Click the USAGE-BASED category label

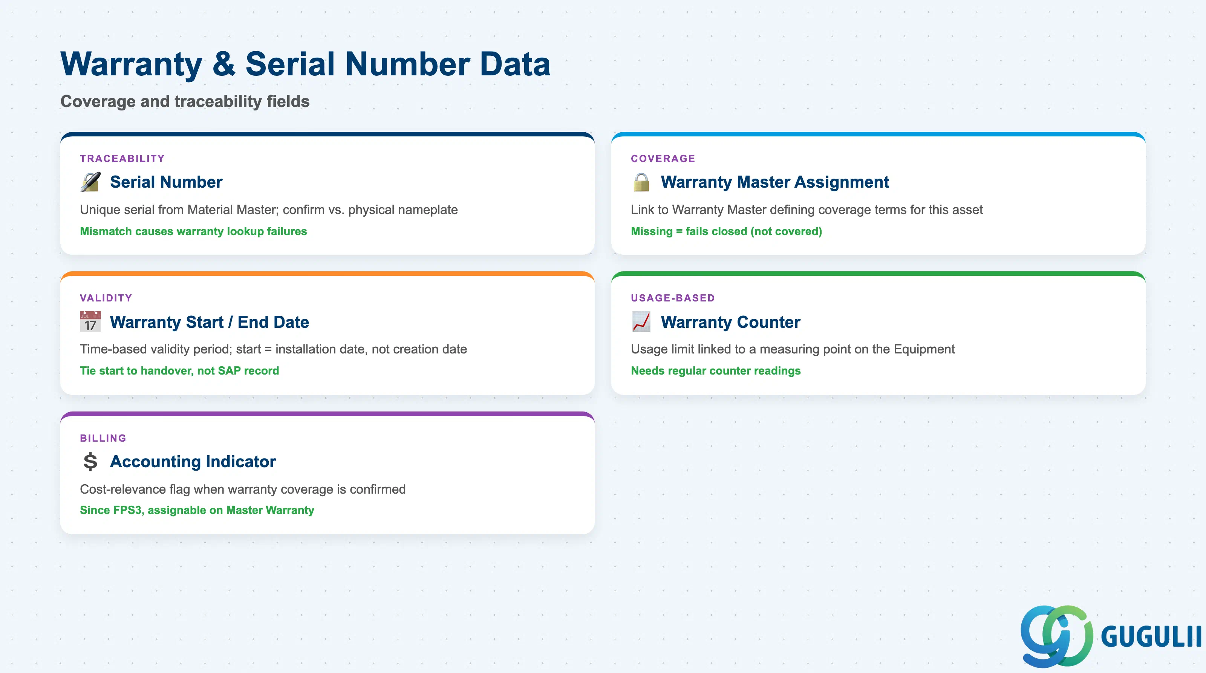click(673, 298)
